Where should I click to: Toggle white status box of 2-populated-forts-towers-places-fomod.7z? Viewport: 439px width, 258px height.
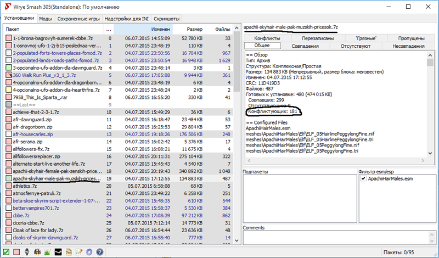pyautogui.click(x=9, y=53)
